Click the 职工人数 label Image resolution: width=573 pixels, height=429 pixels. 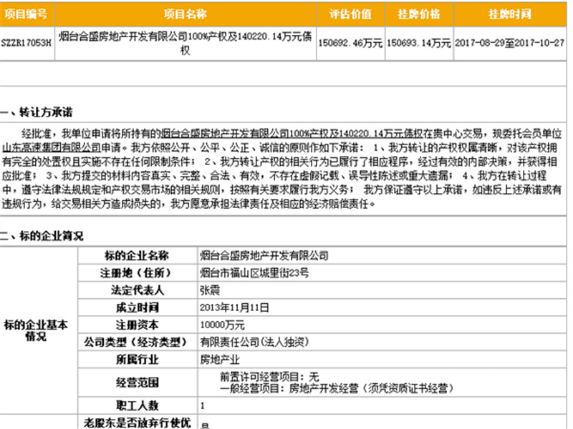point(137,405)
